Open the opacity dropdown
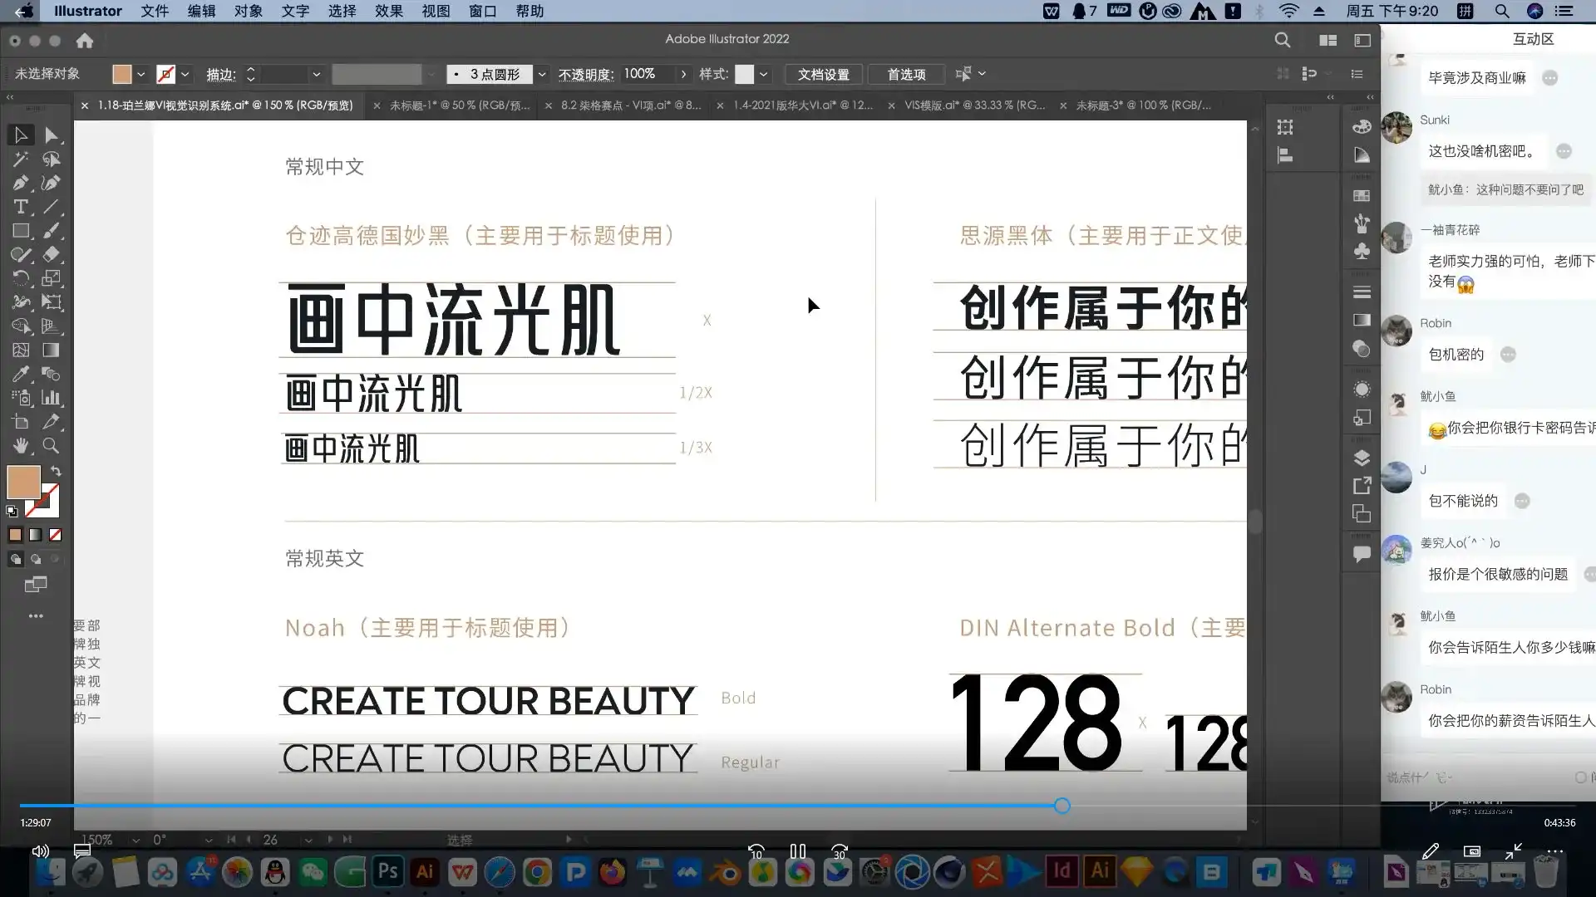This screenshot has width=1596, height=897. [683, 74]
